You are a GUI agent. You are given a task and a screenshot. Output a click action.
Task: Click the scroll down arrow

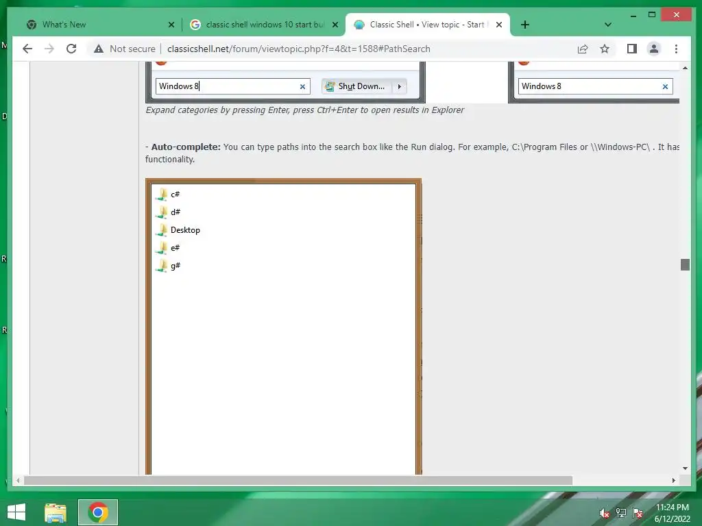click(685, 468)
